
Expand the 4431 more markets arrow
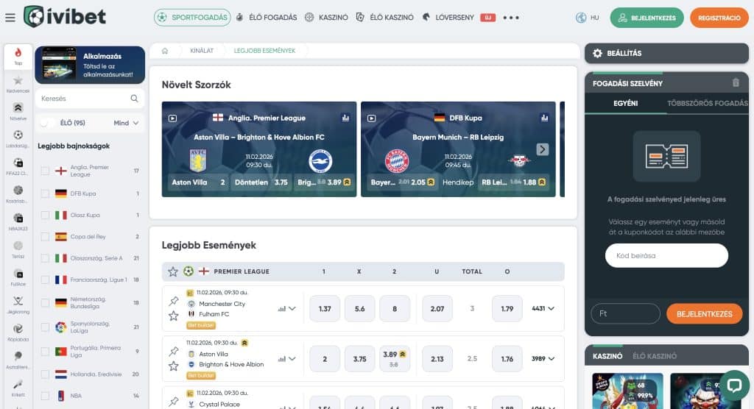tap(552, 309)
